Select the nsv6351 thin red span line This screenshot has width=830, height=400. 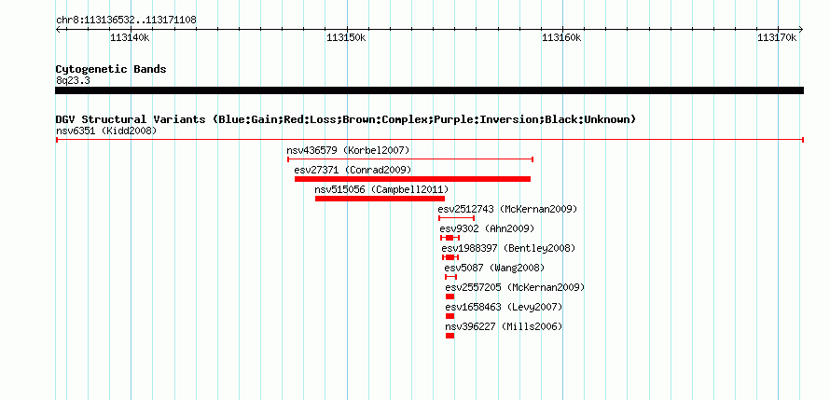429,140
